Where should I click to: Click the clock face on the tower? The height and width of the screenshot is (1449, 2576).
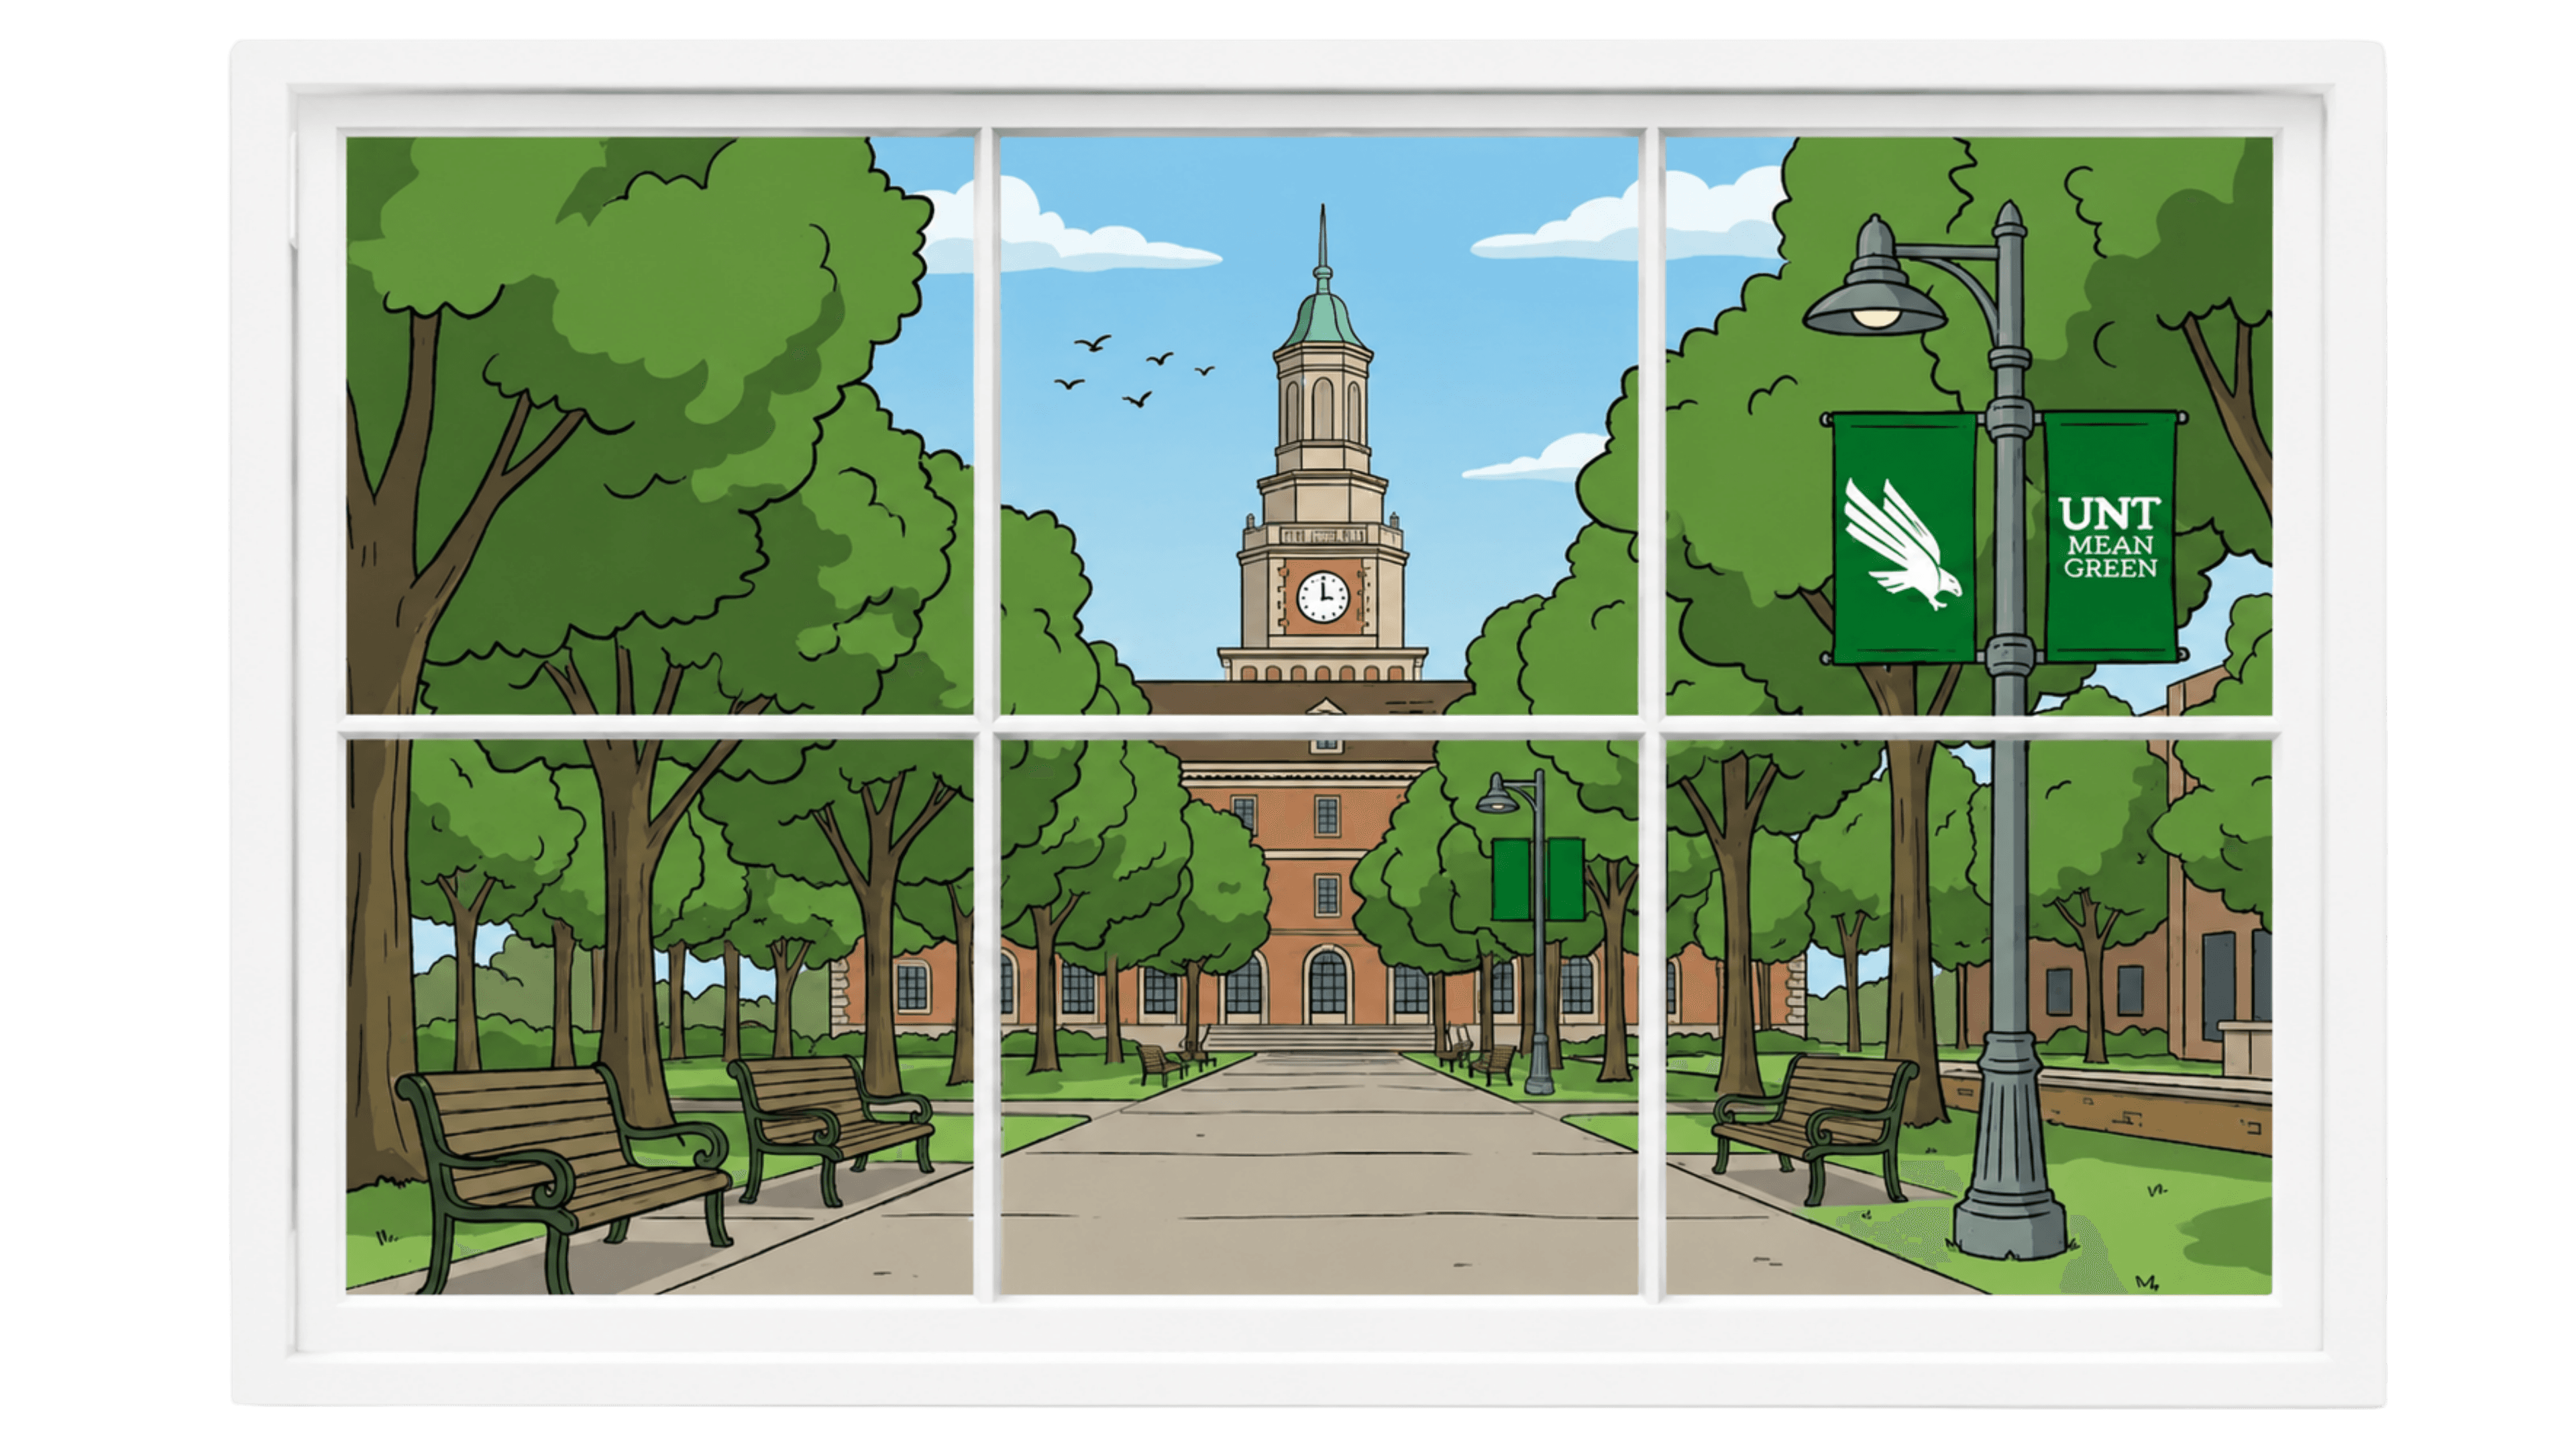click(x=1322, y=597)
